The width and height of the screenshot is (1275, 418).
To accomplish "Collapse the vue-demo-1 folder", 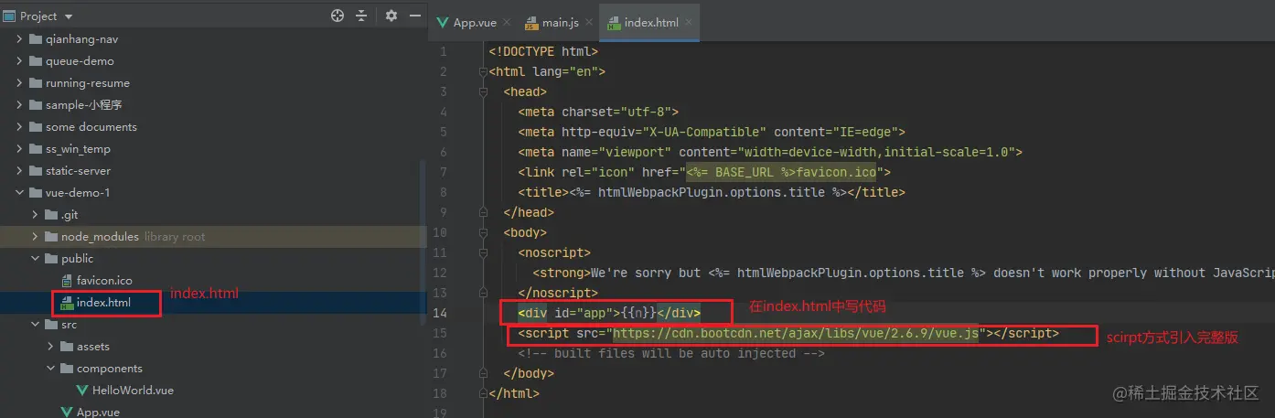I will pyautogui.click(x=19, y=193).
